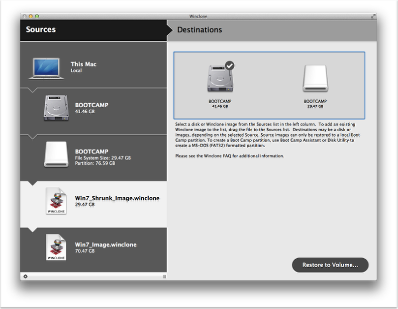Open the gear action menu below Sources

pos(25,276)
